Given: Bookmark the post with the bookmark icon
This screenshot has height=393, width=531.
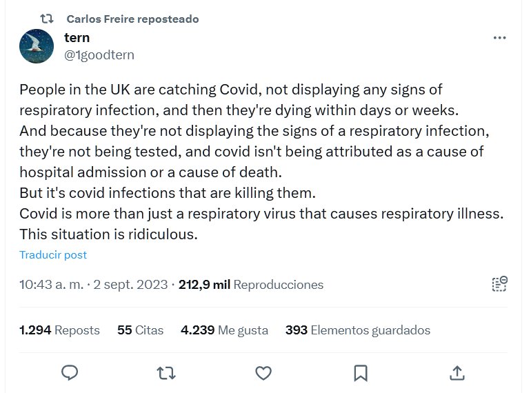Looking at the screenshot, I should pyautogui.click(x=360, y=373).
